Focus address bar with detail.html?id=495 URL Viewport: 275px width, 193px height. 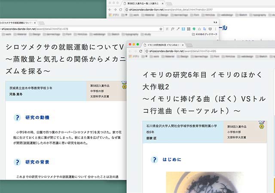[210, 51]
